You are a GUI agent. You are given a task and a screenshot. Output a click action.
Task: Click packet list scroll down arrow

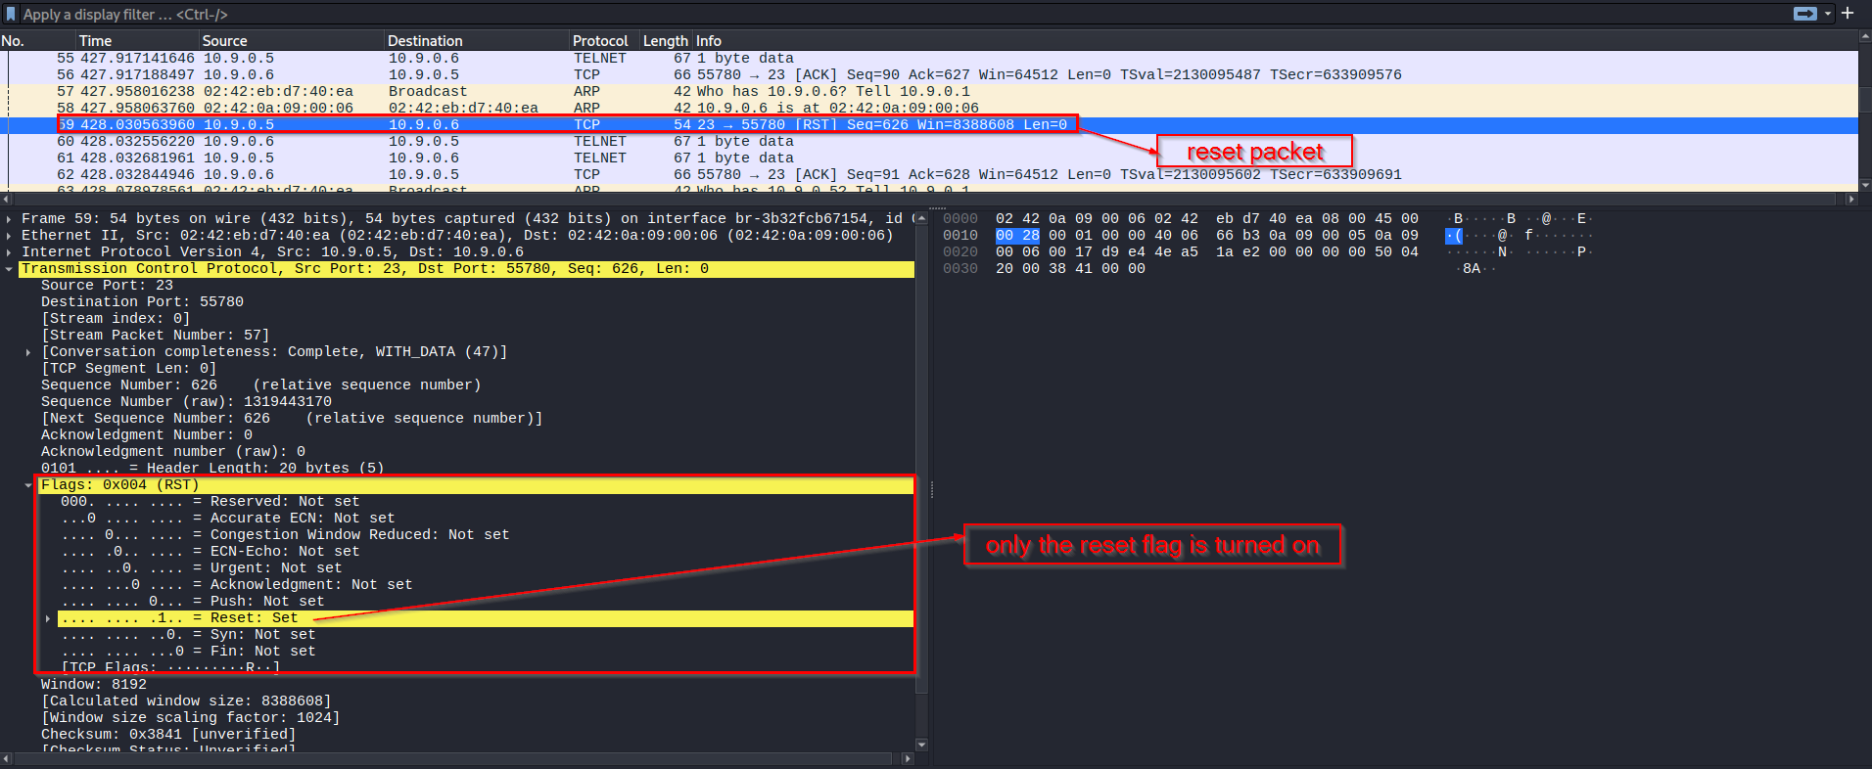coord(1864,185)
